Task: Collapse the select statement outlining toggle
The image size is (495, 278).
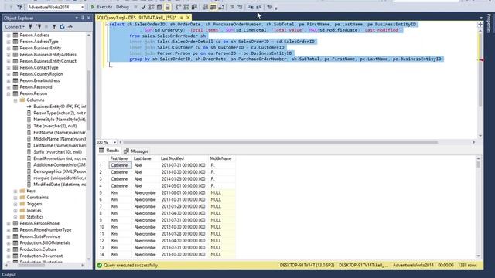Action: click(x=107, y=24)
